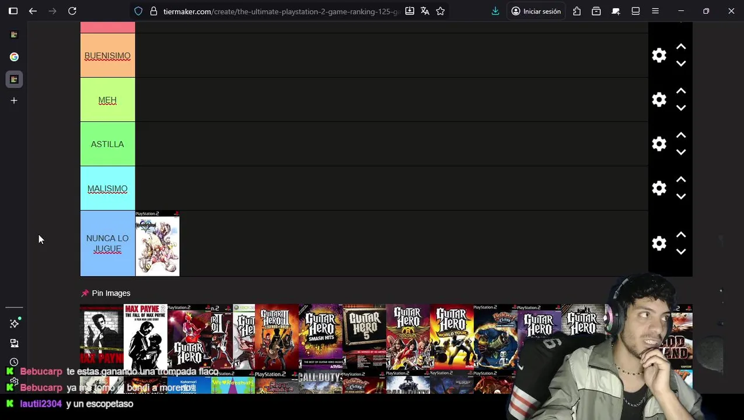Image resolution: width=744 pixels, height=420 pixels.
Task: Open the AI sparkle sidebar tool
Action: pos(14,323)
